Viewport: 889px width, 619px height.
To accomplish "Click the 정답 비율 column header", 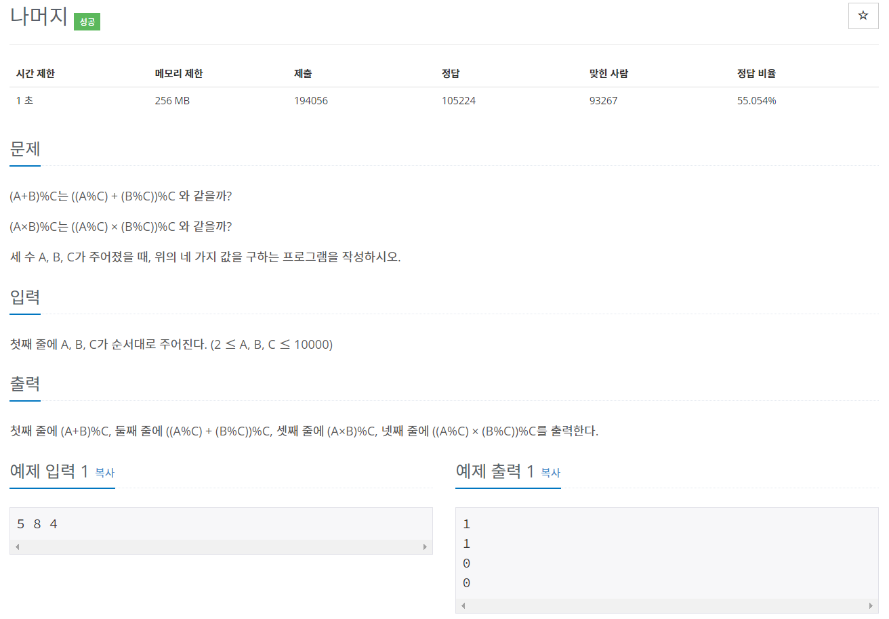I will tap(756, 74).
